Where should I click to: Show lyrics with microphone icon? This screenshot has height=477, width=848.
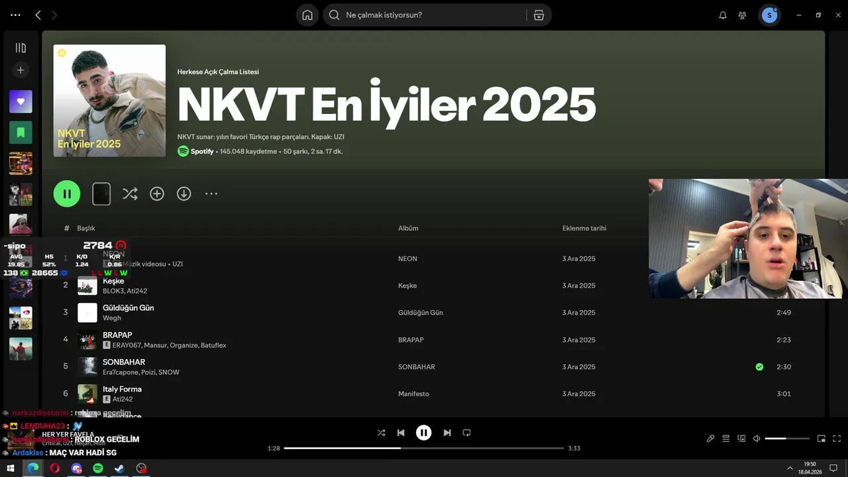[x=710, y=439]
